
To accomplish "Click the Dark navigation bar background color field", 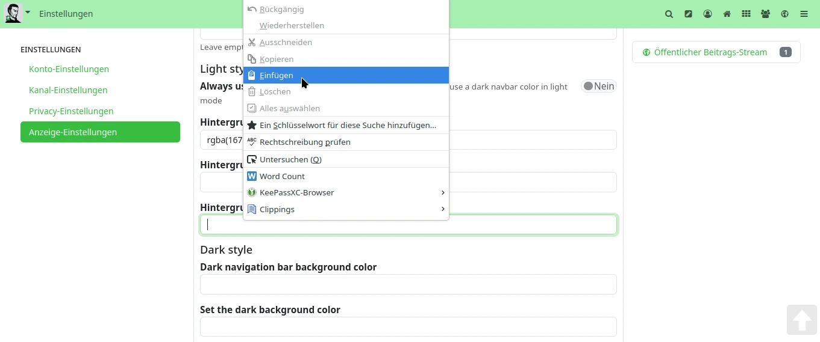I will click(408, 284).
